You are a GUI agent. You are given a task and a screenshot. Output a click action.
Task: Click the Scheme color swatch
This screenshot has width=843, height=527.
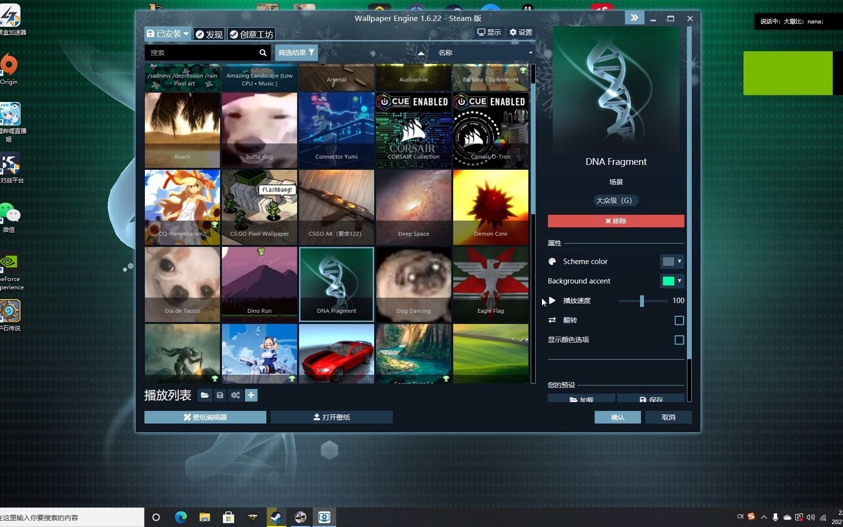click(x=668, y=262)
